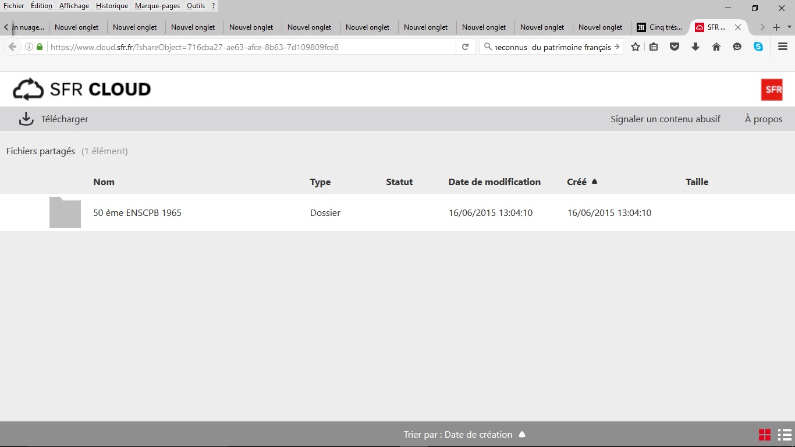The height and width of the screenshot is (447, 795).
Task: Expand the list all tabs arrow
Action: point(789,27)
